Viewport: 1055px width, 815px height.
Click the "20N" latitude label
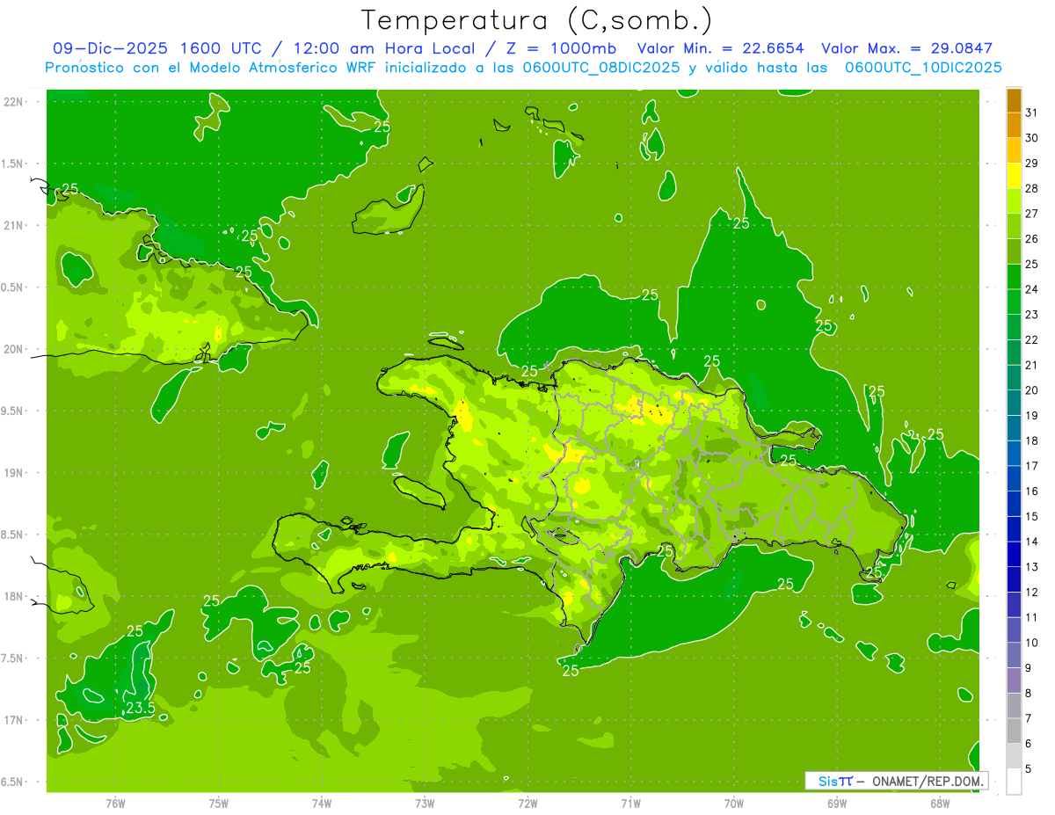point(13,349)
